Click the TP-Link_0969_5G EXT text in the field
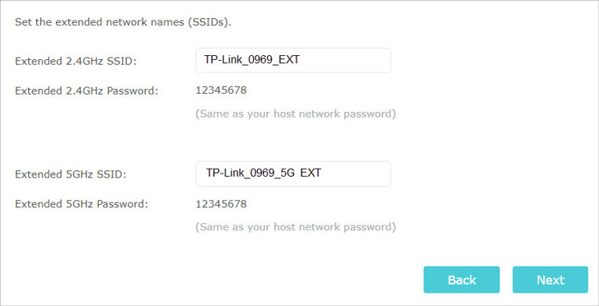Screen dimensions: 599x306 coord(264,174)
